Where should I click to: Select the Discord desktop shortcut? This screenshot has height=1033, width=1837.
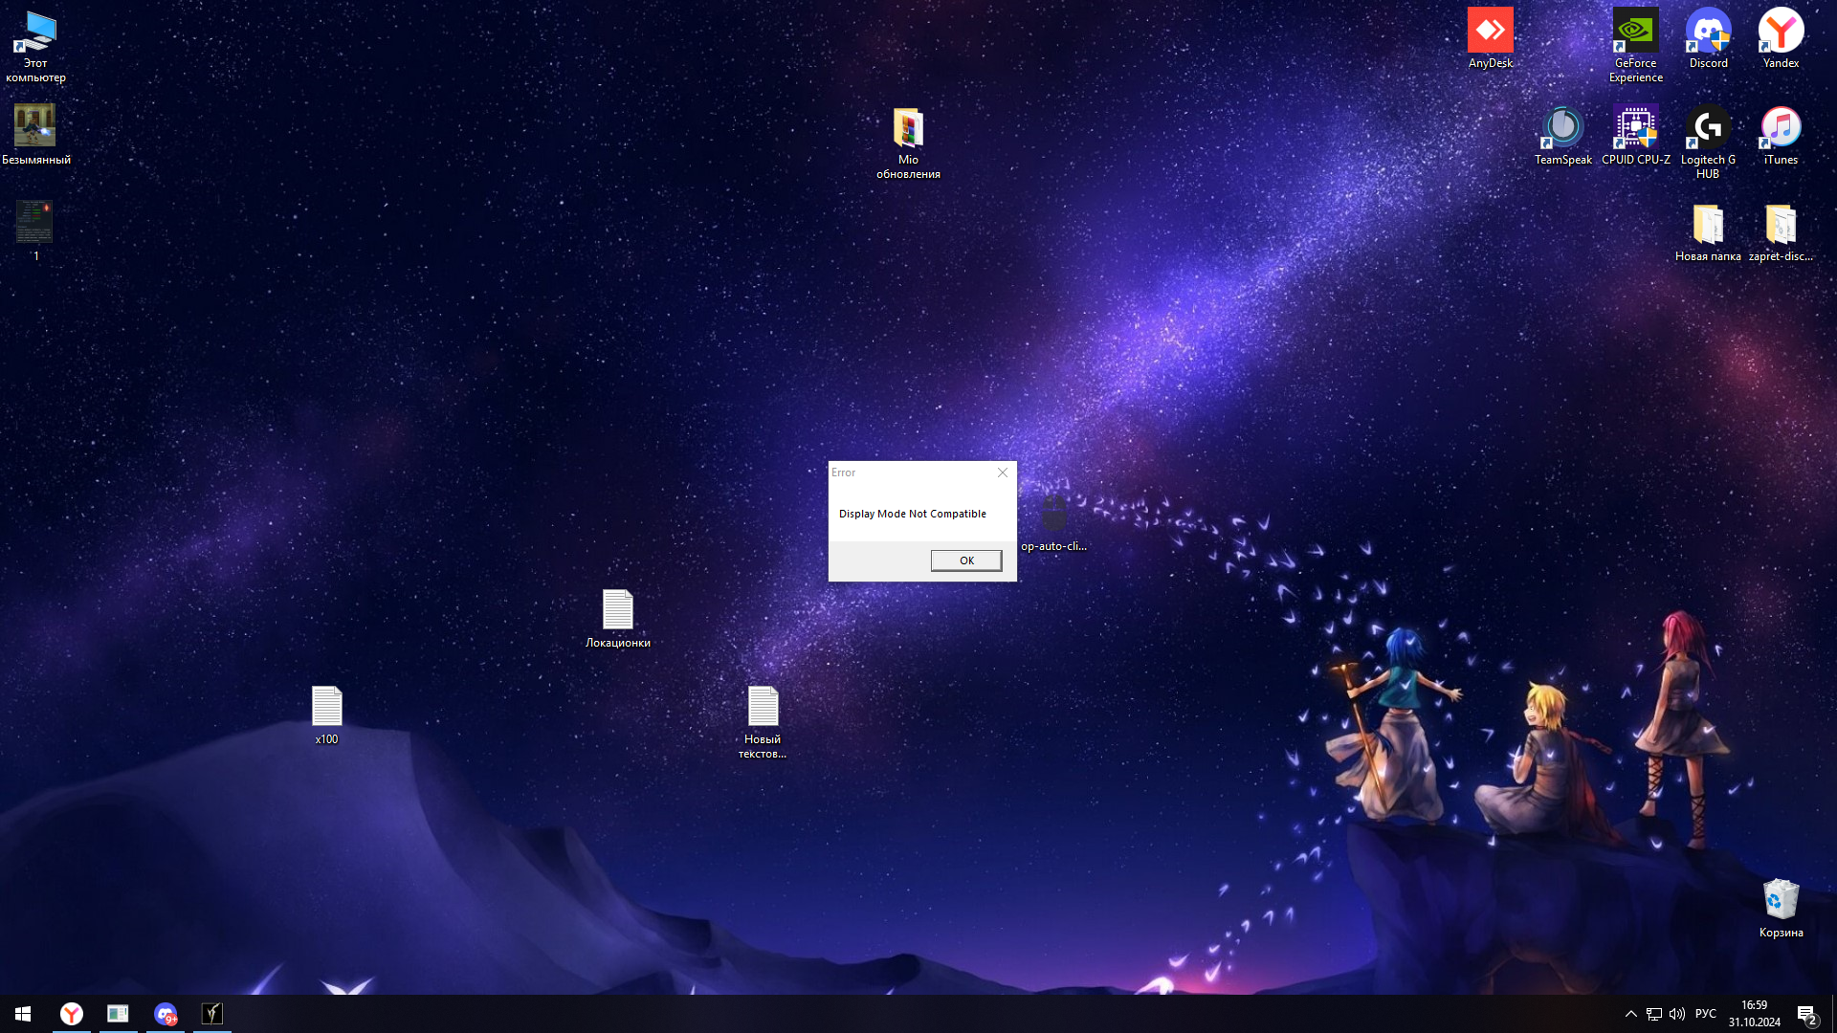[x=1708, y=32]
